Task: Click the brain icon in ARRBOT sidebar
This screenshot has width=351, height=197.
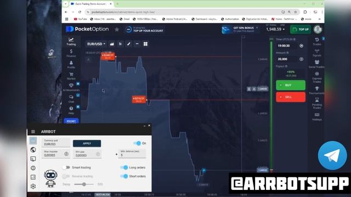Action: (x=33, y=168)
